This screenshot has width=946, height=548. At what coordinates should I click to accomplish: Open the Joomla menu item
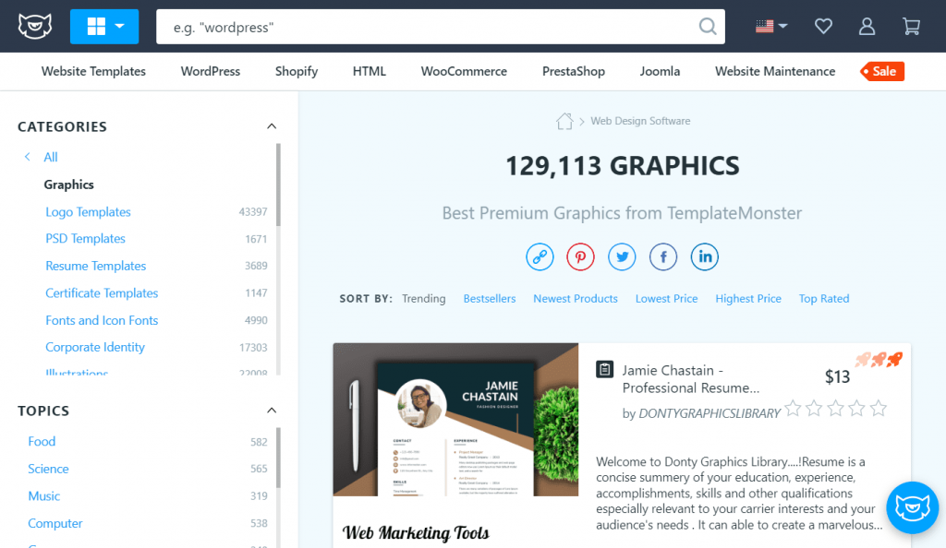point(660,71)
